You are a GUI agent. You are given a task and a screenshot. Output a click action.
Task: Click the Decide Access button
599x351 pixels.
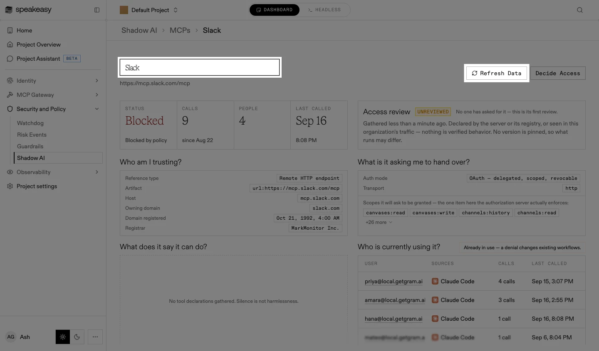pyautogui.click(x=558, y=73)
